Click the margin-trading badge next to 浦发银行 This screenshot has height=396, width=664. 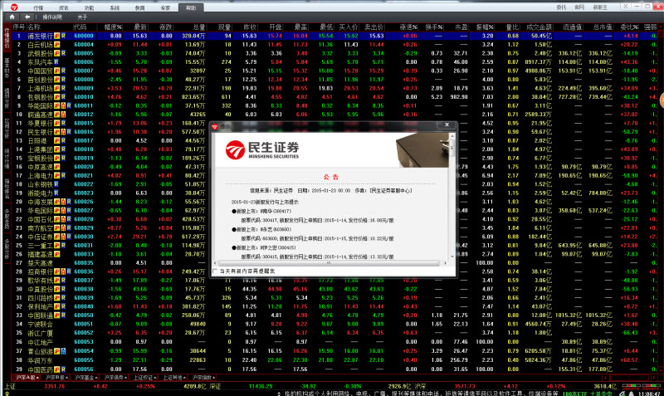[56, 36]
